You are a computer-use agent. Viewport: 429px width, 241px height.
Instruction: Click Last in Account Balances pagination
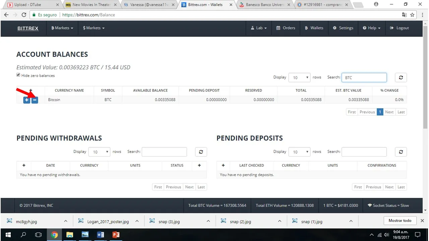[401, 112]
